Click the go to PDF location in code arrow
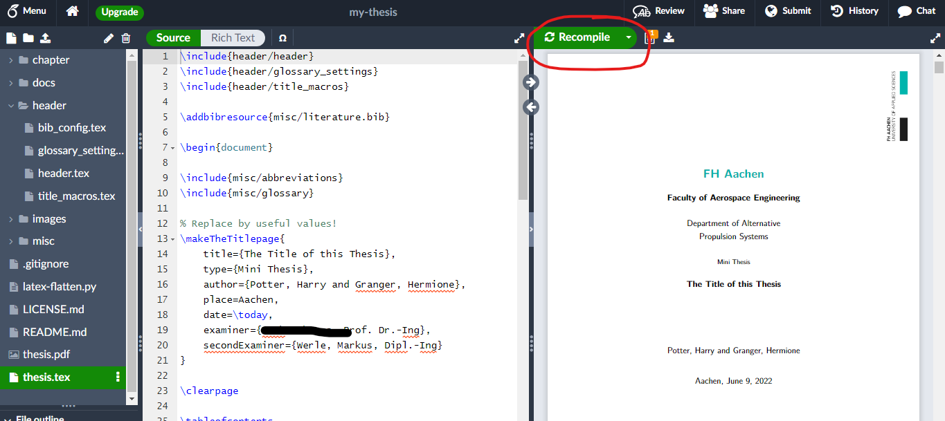Image resolution: width=945 pixels, height=421 pixels. 531,107
